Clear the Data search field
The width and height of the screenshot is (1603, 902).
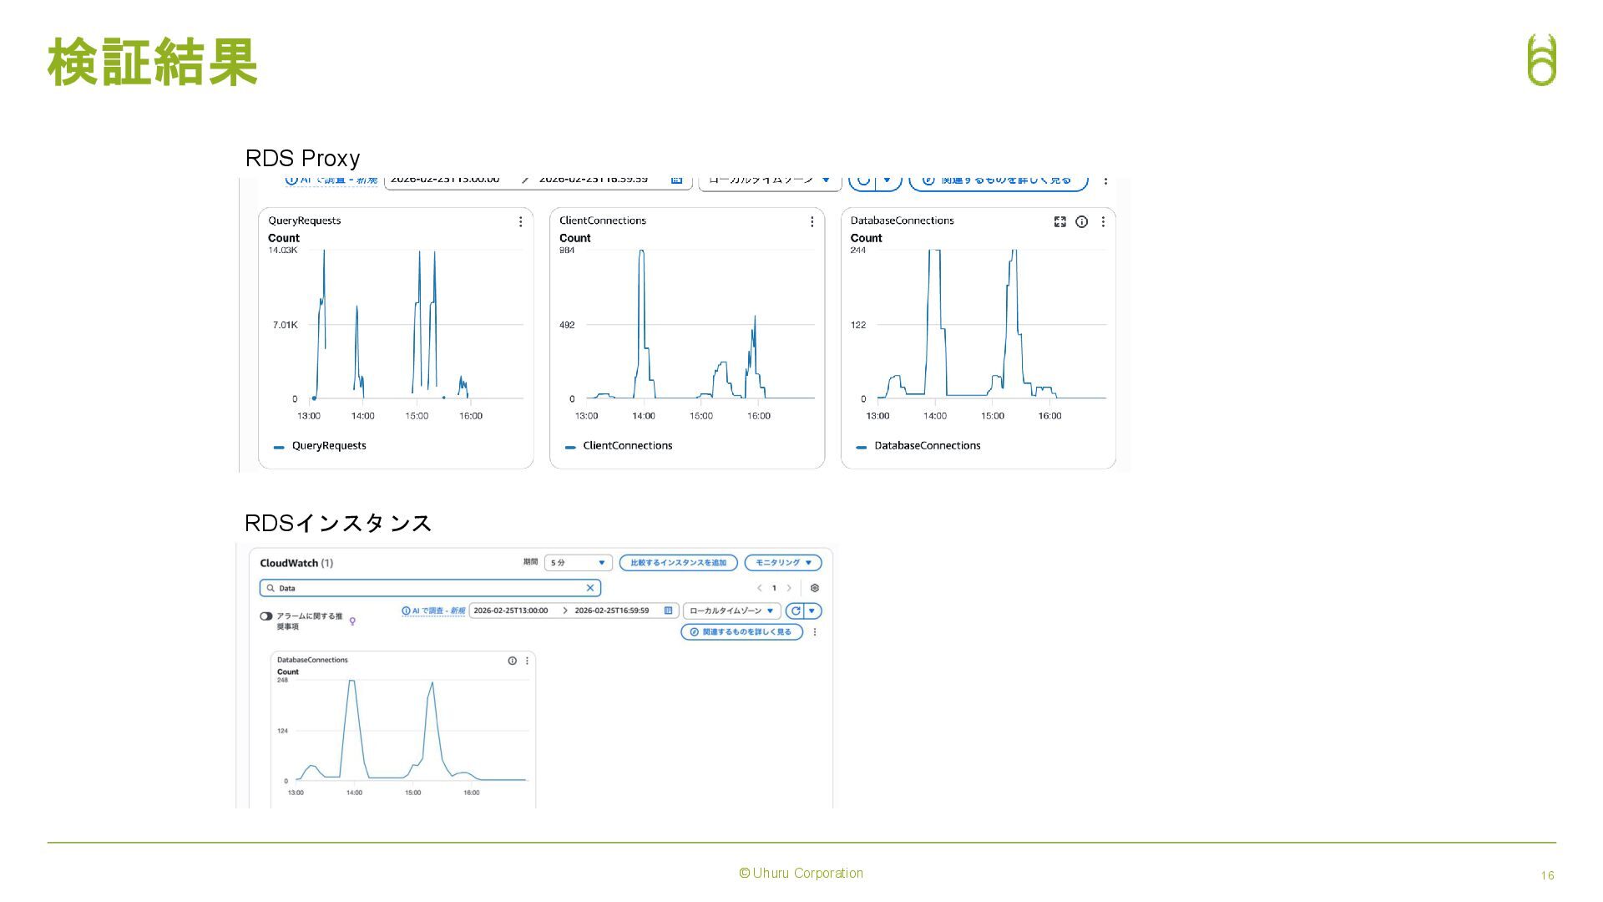[x=590, y=588]
